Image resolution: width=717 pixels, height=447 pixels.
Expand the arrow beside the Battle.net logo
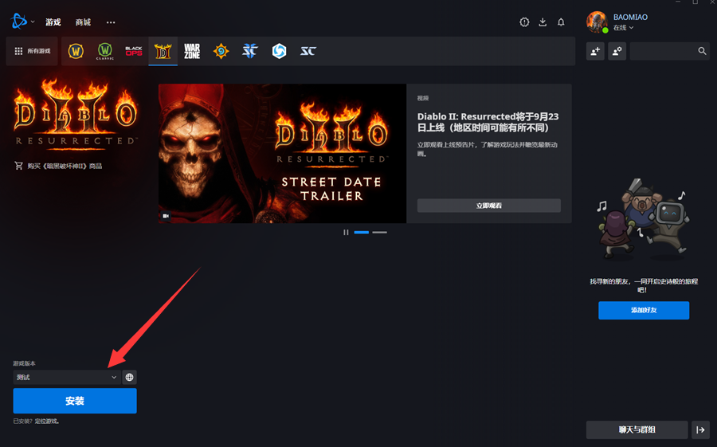point(33,22)
